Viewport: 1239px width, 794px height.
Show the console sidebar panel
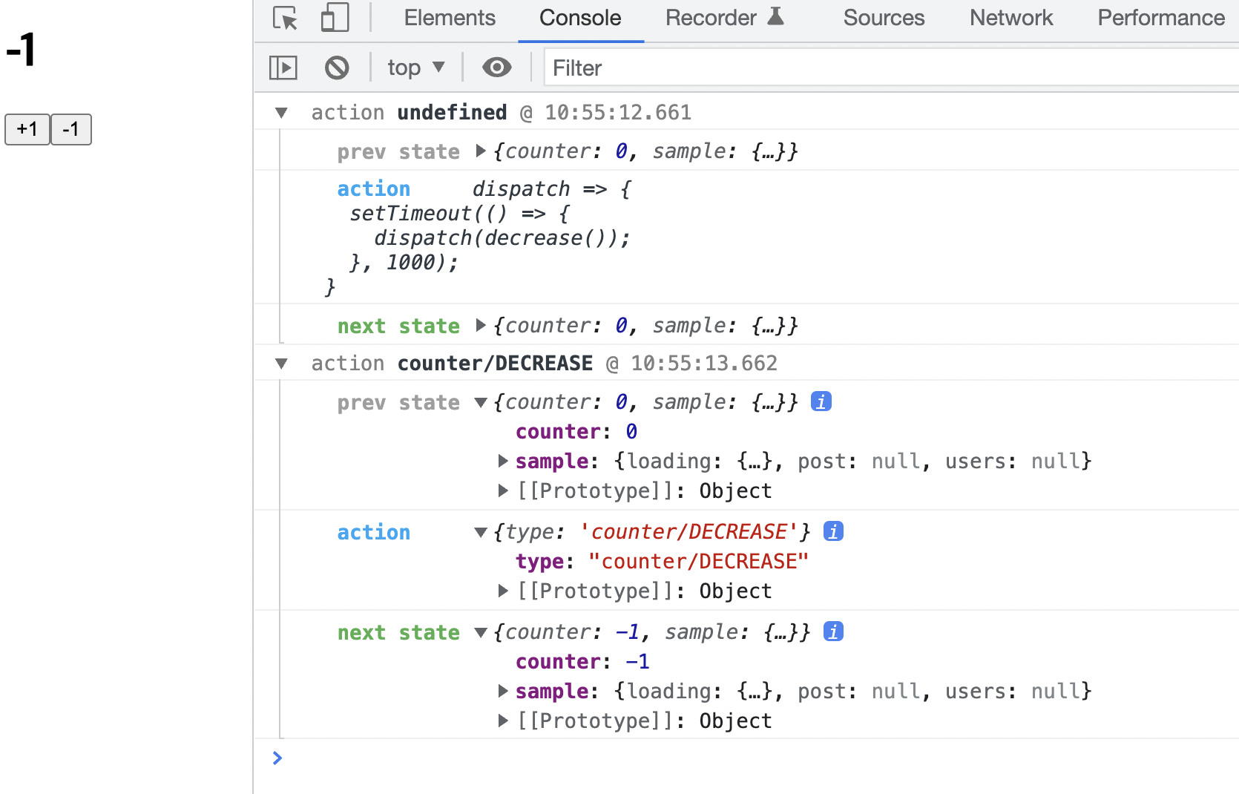(x=283, y=68)
